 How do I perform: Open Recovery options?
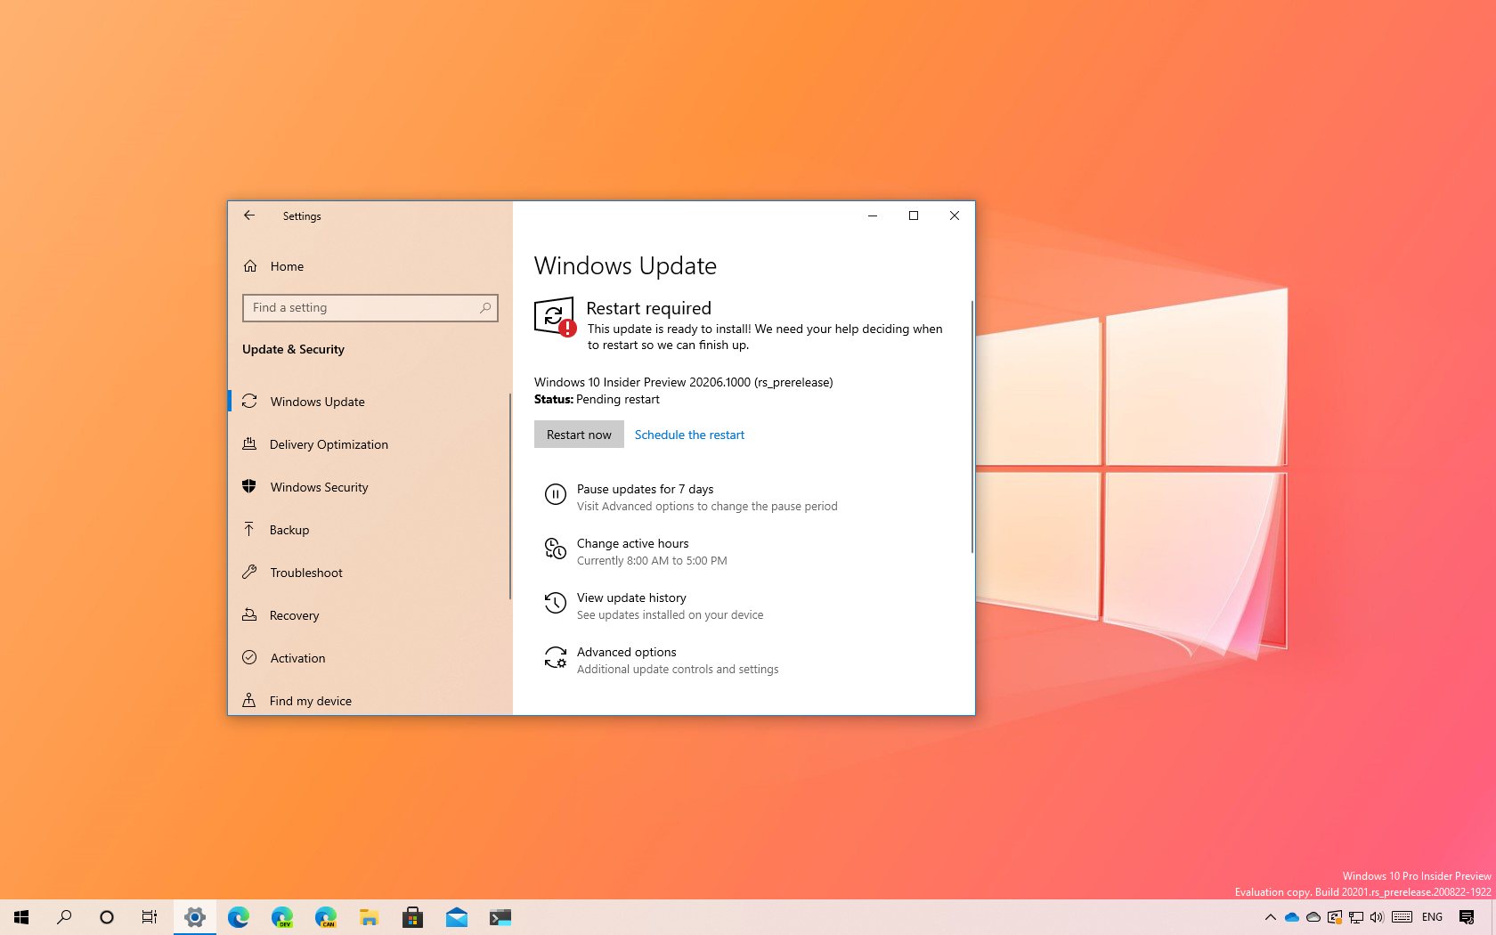click(x=294, y=615)
